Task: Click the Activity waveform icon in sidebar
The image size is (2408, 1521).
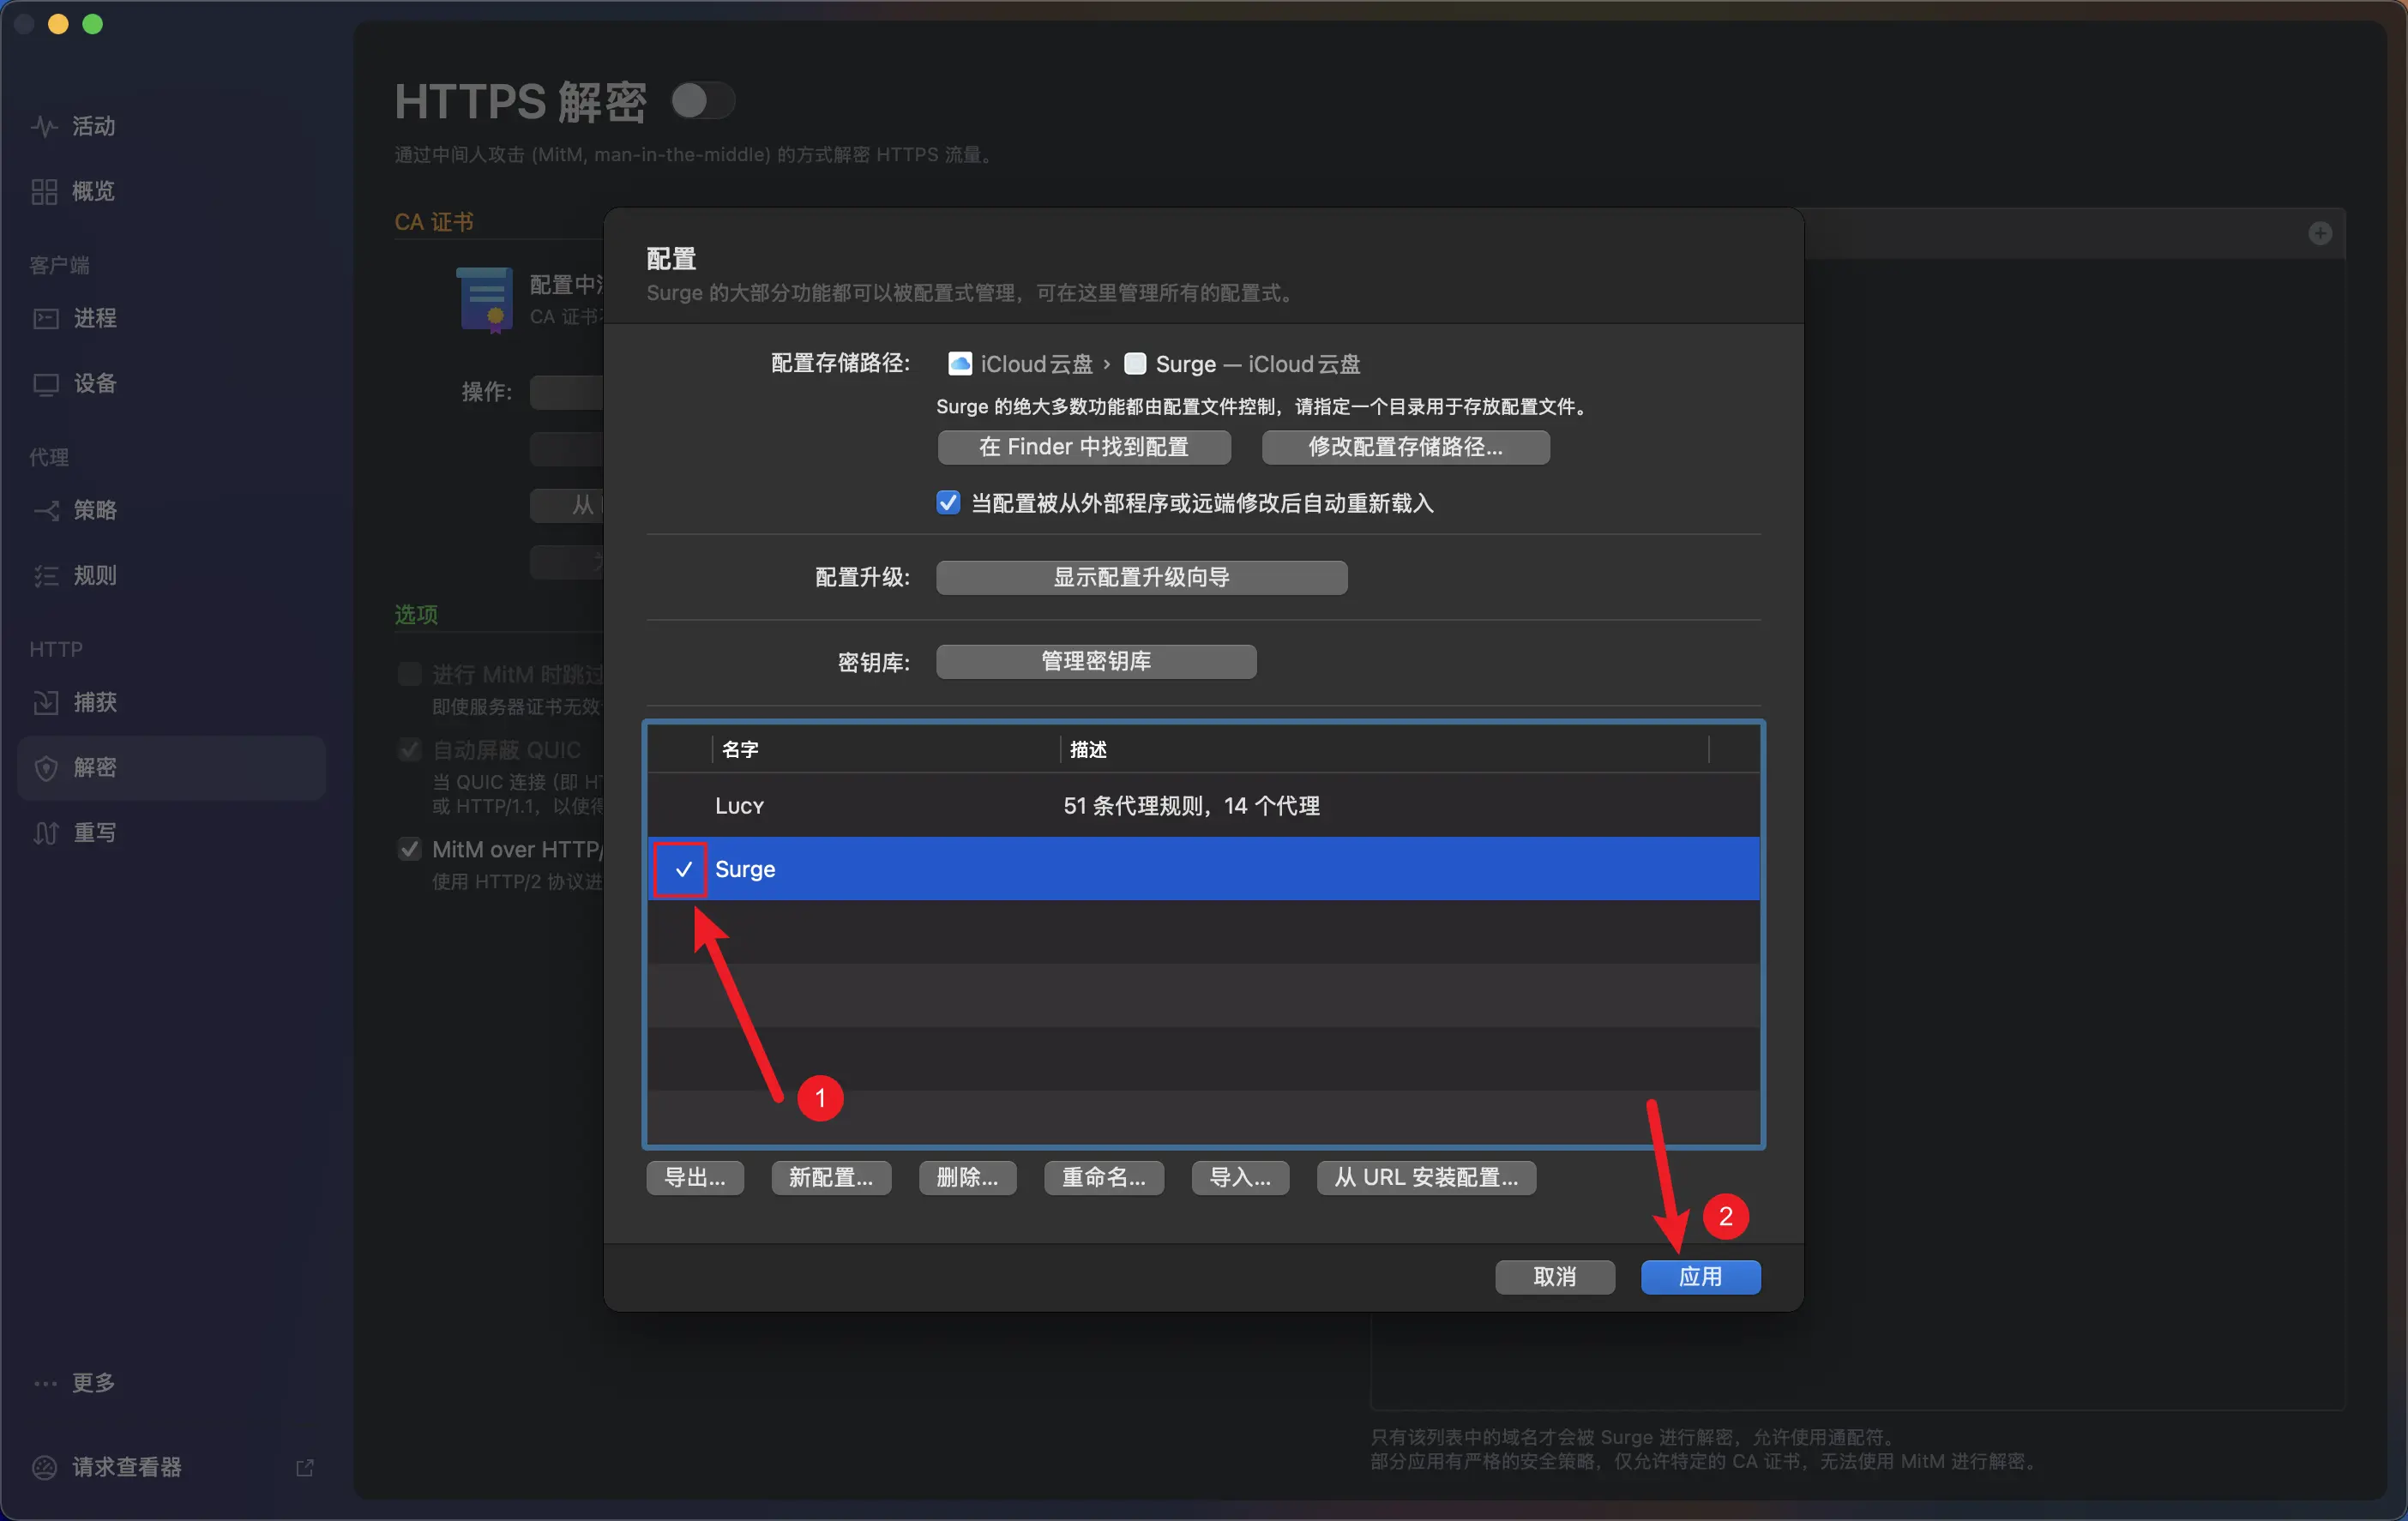Action: tap(44, 126)
